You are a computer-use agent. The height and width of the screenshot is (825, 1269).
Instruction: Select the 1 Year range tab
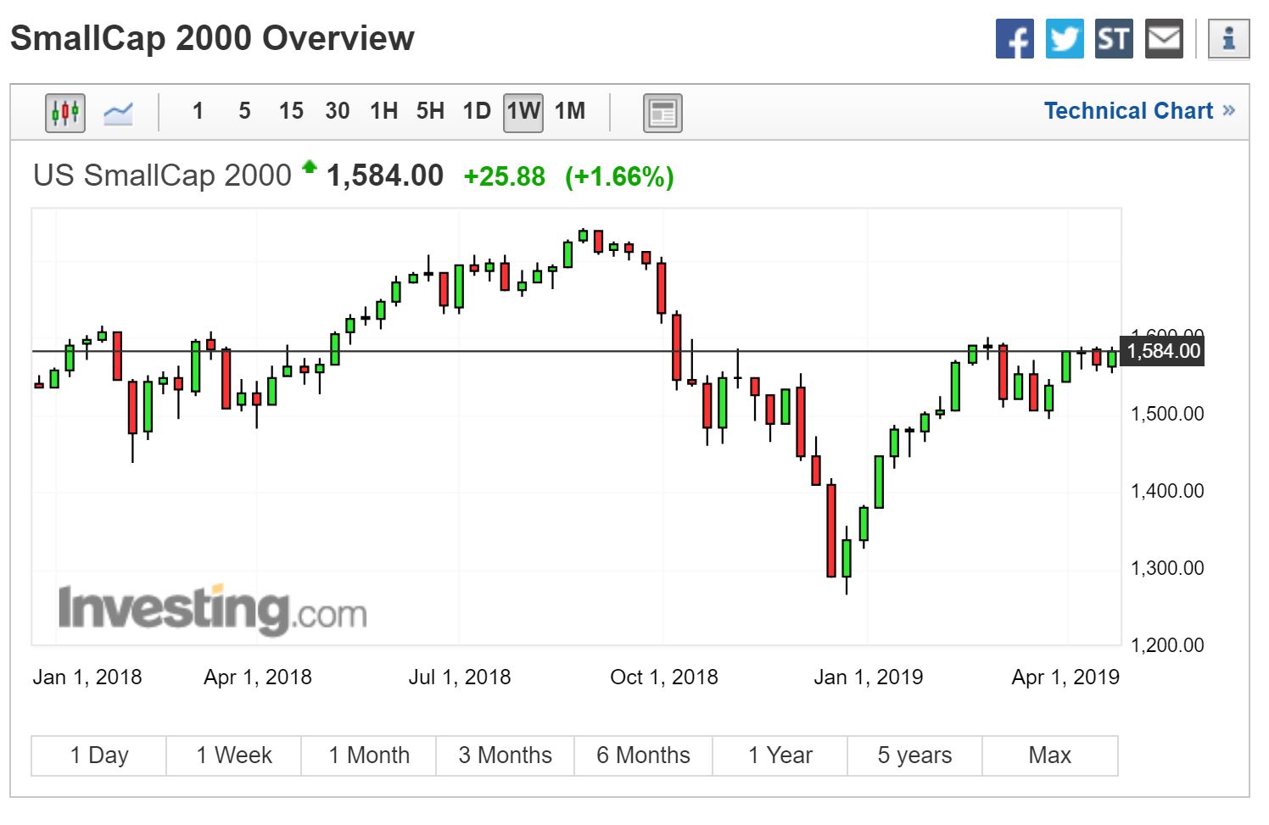click(780, 755)
